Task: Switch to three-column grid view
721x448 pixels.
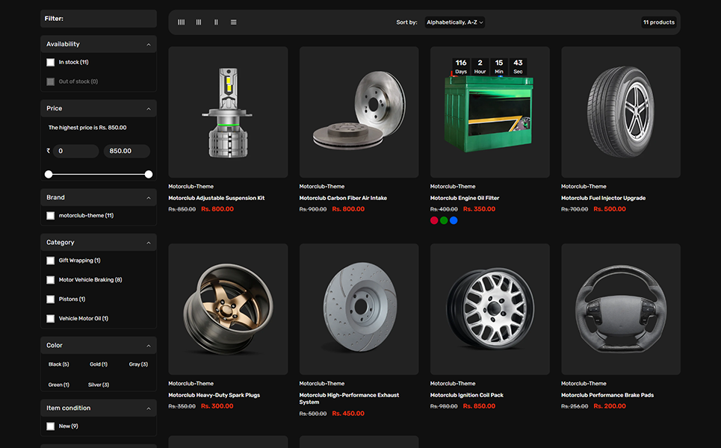Action: click(199, 22)
